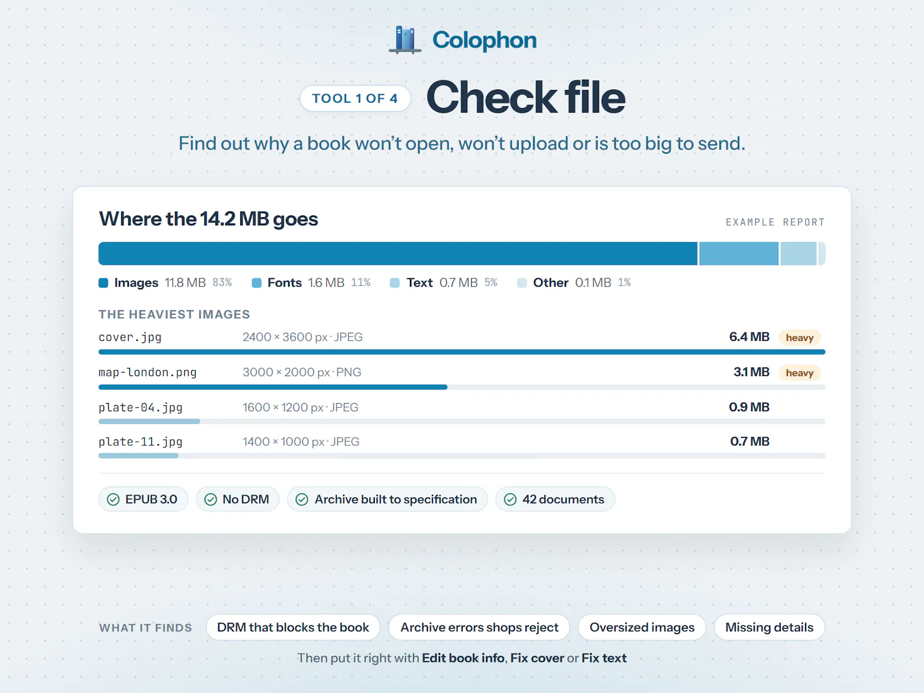The height and width of the screenshot is (693, 924).
Task: Select the Missing details chip
Action: coord(769,627)
